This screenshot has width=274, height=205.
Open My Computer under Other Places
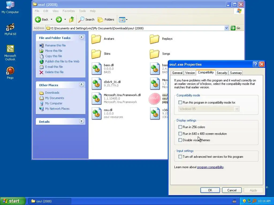click(x=54, y=103)
